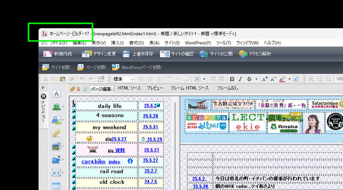Expand the list style dropdown arrow
Viewport: 343px width, 190px height.
point(204,79)
